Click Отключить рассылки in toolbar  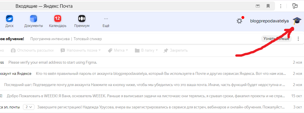(x=32, y=50)
